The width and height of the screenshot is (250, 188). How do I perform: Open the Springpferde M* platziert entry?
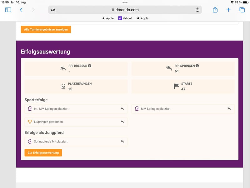(x=76, y=142)
